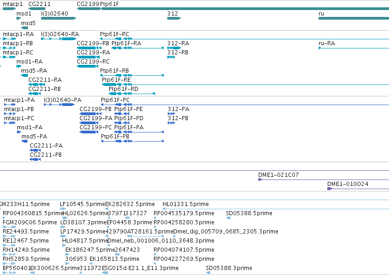Click EST SD05388.5prime

point(249,213)
